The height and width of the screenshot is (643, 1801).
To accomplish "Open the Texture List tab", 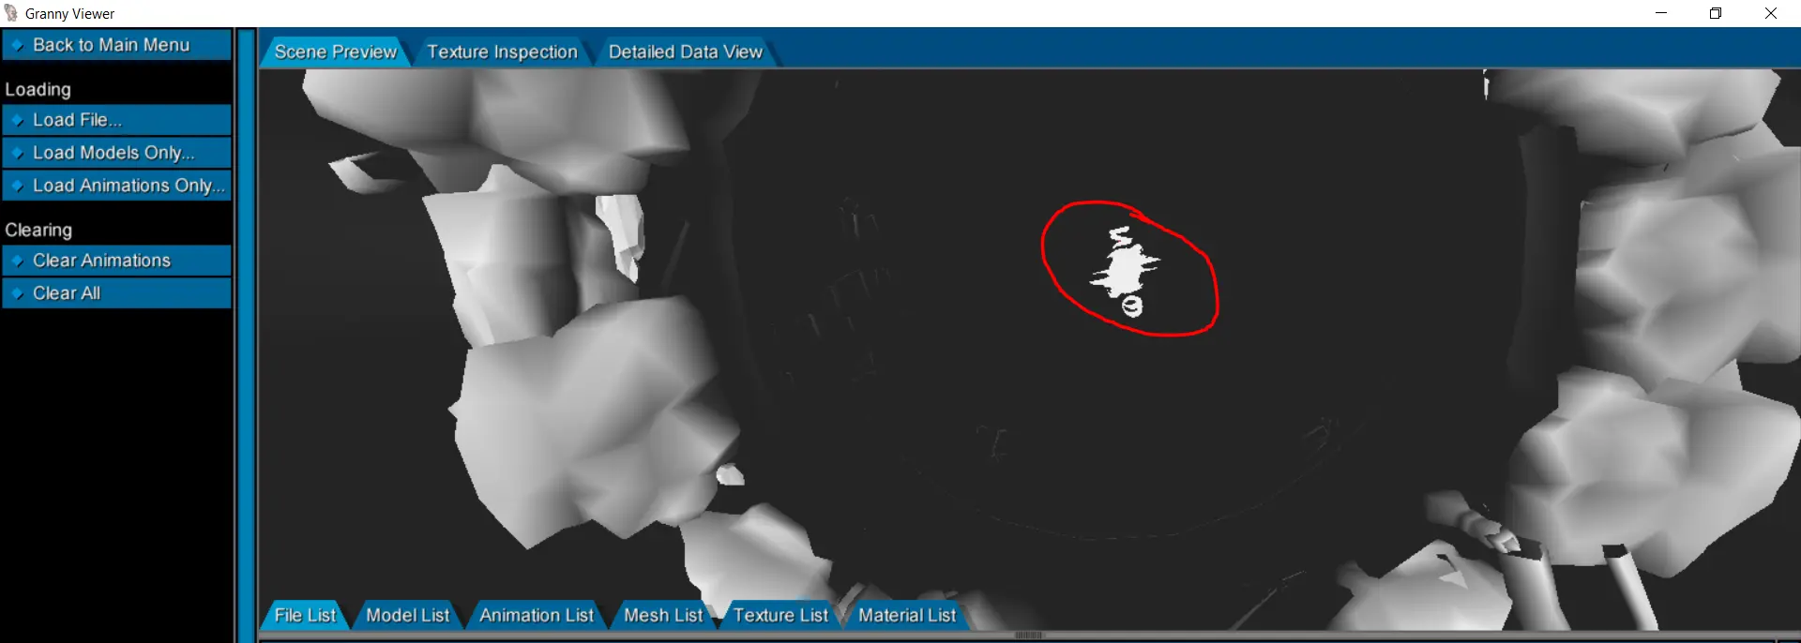I will pyautogui.click(x=780, y=616).
